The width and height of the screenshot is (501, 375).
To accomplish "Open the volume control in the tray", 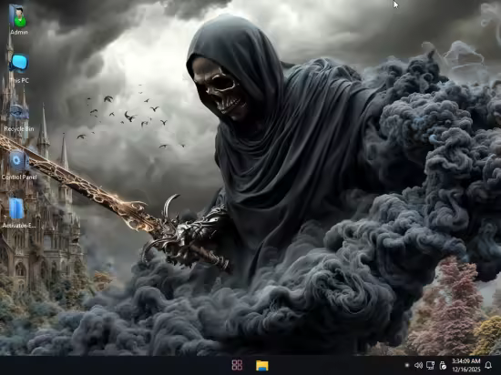I will [418, 365].
